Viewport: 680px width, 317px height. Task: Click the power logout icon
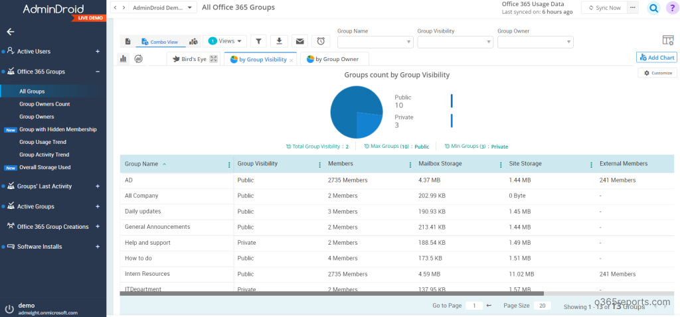(x=9, y=309)
